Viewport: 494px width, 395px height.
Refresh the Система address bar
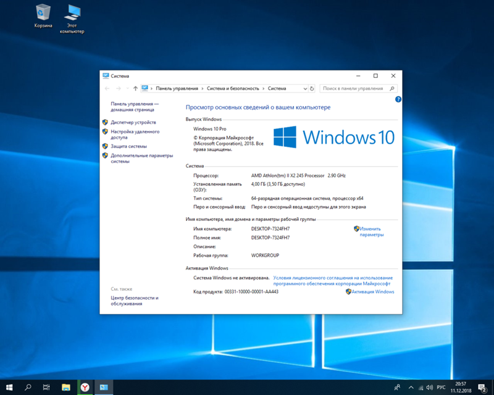click(x=312, y=88)
